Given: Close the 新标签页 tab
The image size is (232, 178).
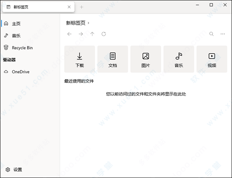Looking at the screenshot, I should 69,7.
